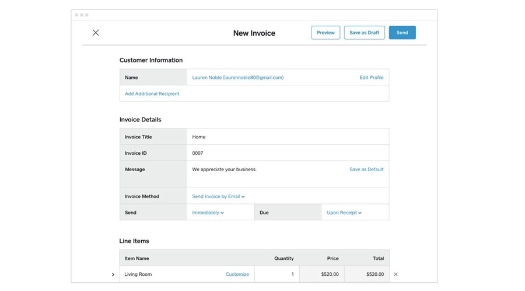Click the $520.00 total cell
The image size is (525, 291).
pyautogui.click(x=367, y=274)
